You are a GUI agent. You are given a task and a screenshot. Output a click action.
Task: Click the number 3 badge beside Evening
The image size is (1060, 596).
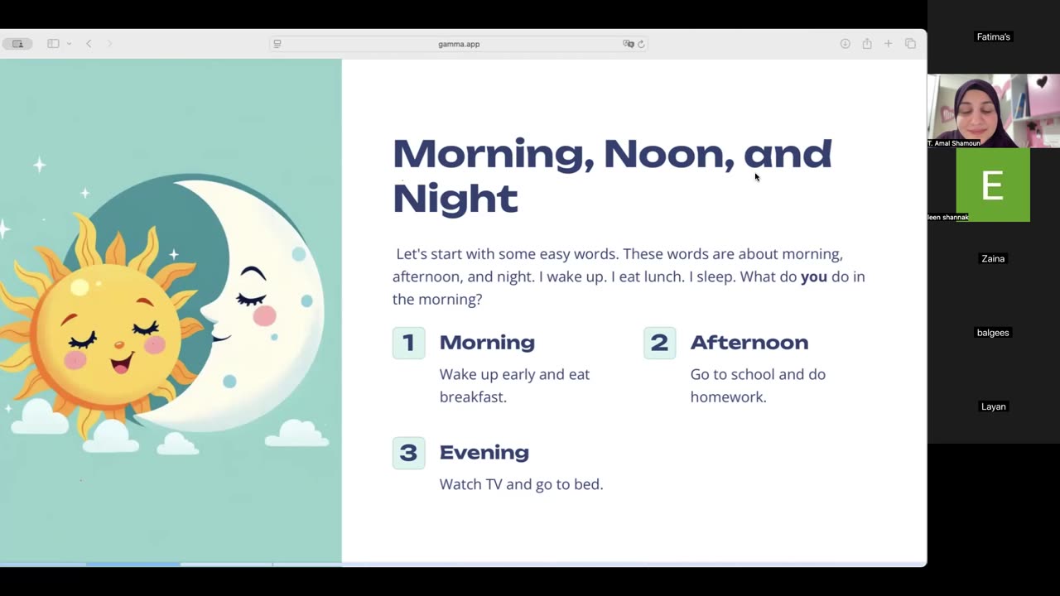408,453
